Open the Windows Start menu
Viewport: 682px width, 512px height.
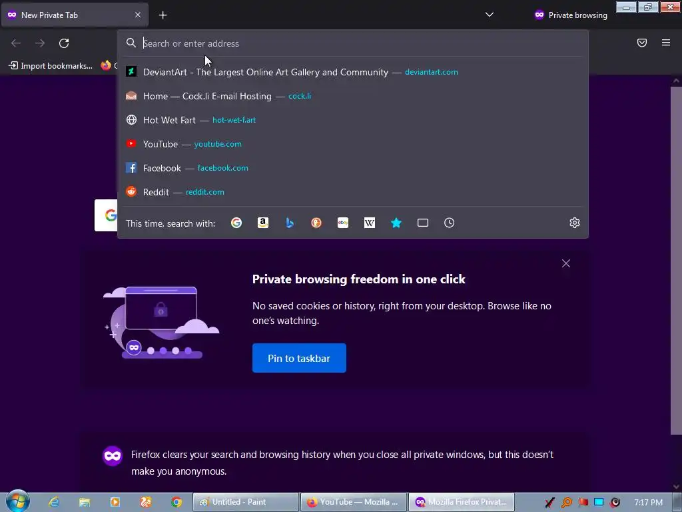[x=18, y=501]
